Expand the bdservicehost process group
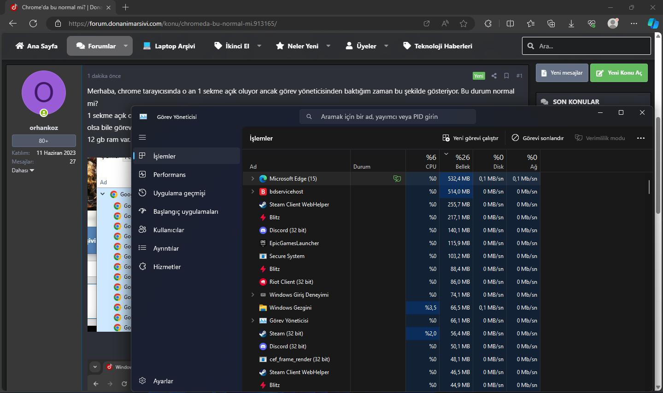This screenshot has height=393, width=663. click(252, 192)
